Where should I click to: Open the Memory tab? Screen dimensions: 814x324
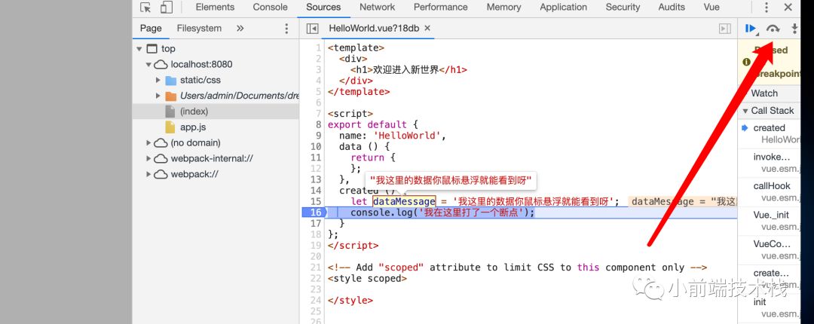click(x=503, y=8)
